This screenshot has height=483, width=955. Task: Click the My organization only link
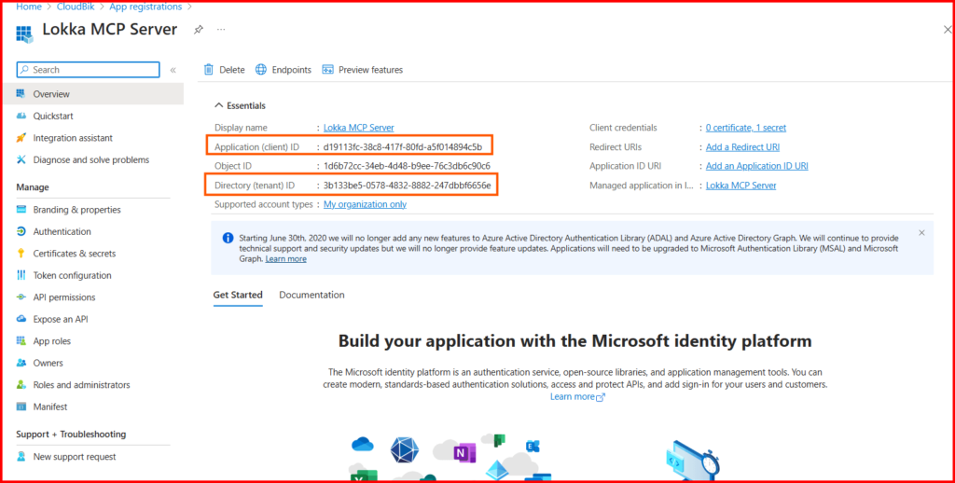pos(365,204)
